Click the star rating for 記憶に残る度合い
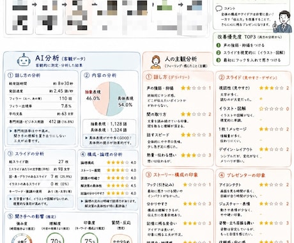 click(x=195, y=223)
